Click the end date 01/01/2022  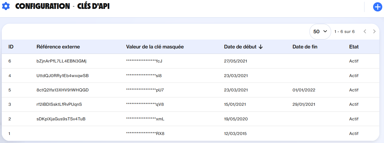coord(304,90)
